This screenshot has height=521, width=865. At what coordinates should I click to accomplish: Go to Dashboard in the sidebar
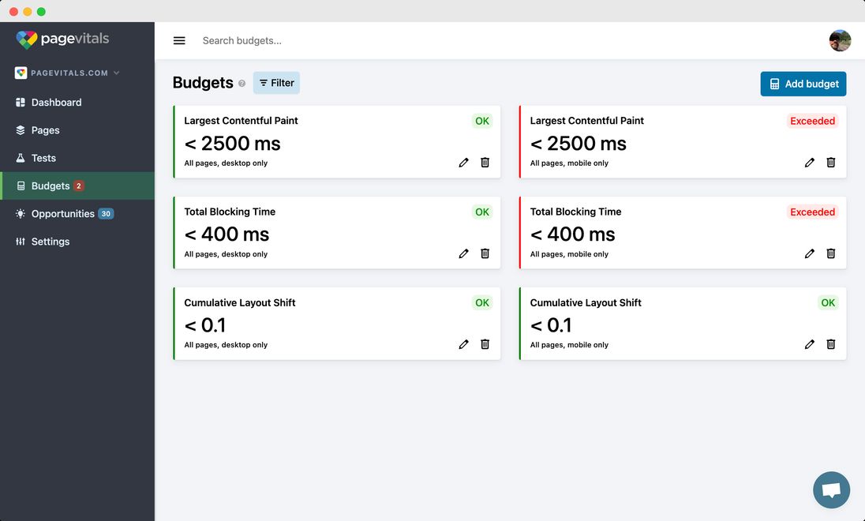coord(56,103)
